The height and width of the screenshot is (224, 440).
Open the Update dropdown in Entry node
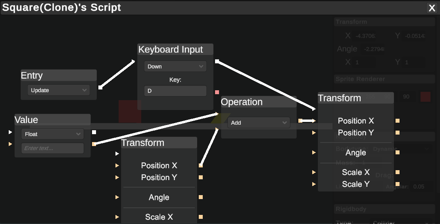59,90
